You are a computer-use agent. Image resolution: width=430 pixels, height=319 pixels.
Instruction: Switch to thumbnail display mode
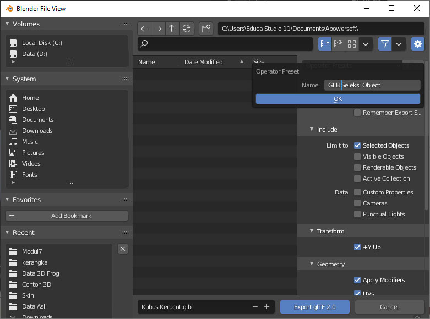tap(352, 44)
